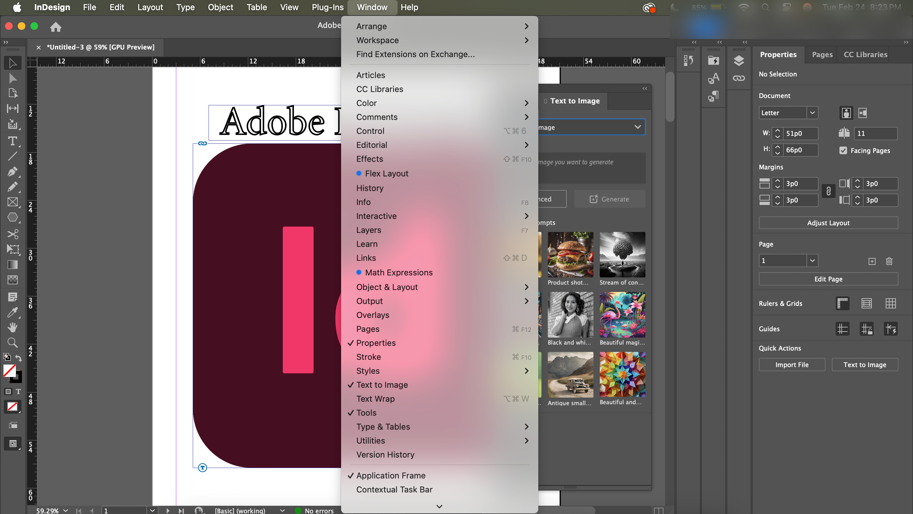Select the Scissors tool
Viewport: 913px width, 514px height.
tap(12, 234)
